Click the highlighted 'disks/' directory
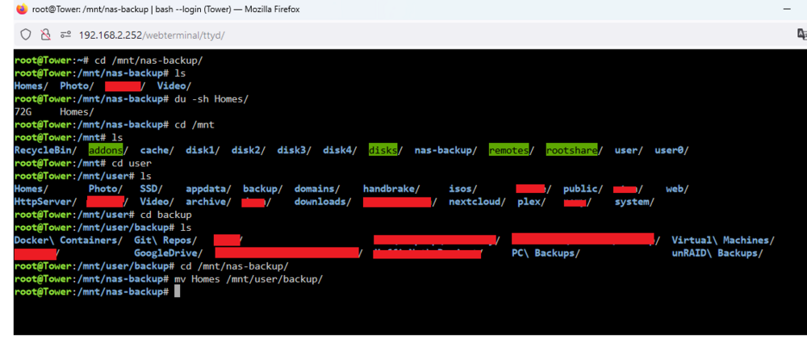The image size is (807, 343). pyautogui.click(x=386, y=150)
